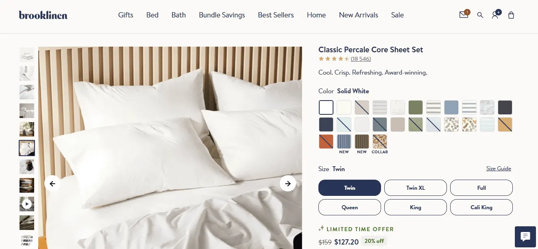538x249 pixels.
Task: Open the Size Guide link
Action: (499, 168)
